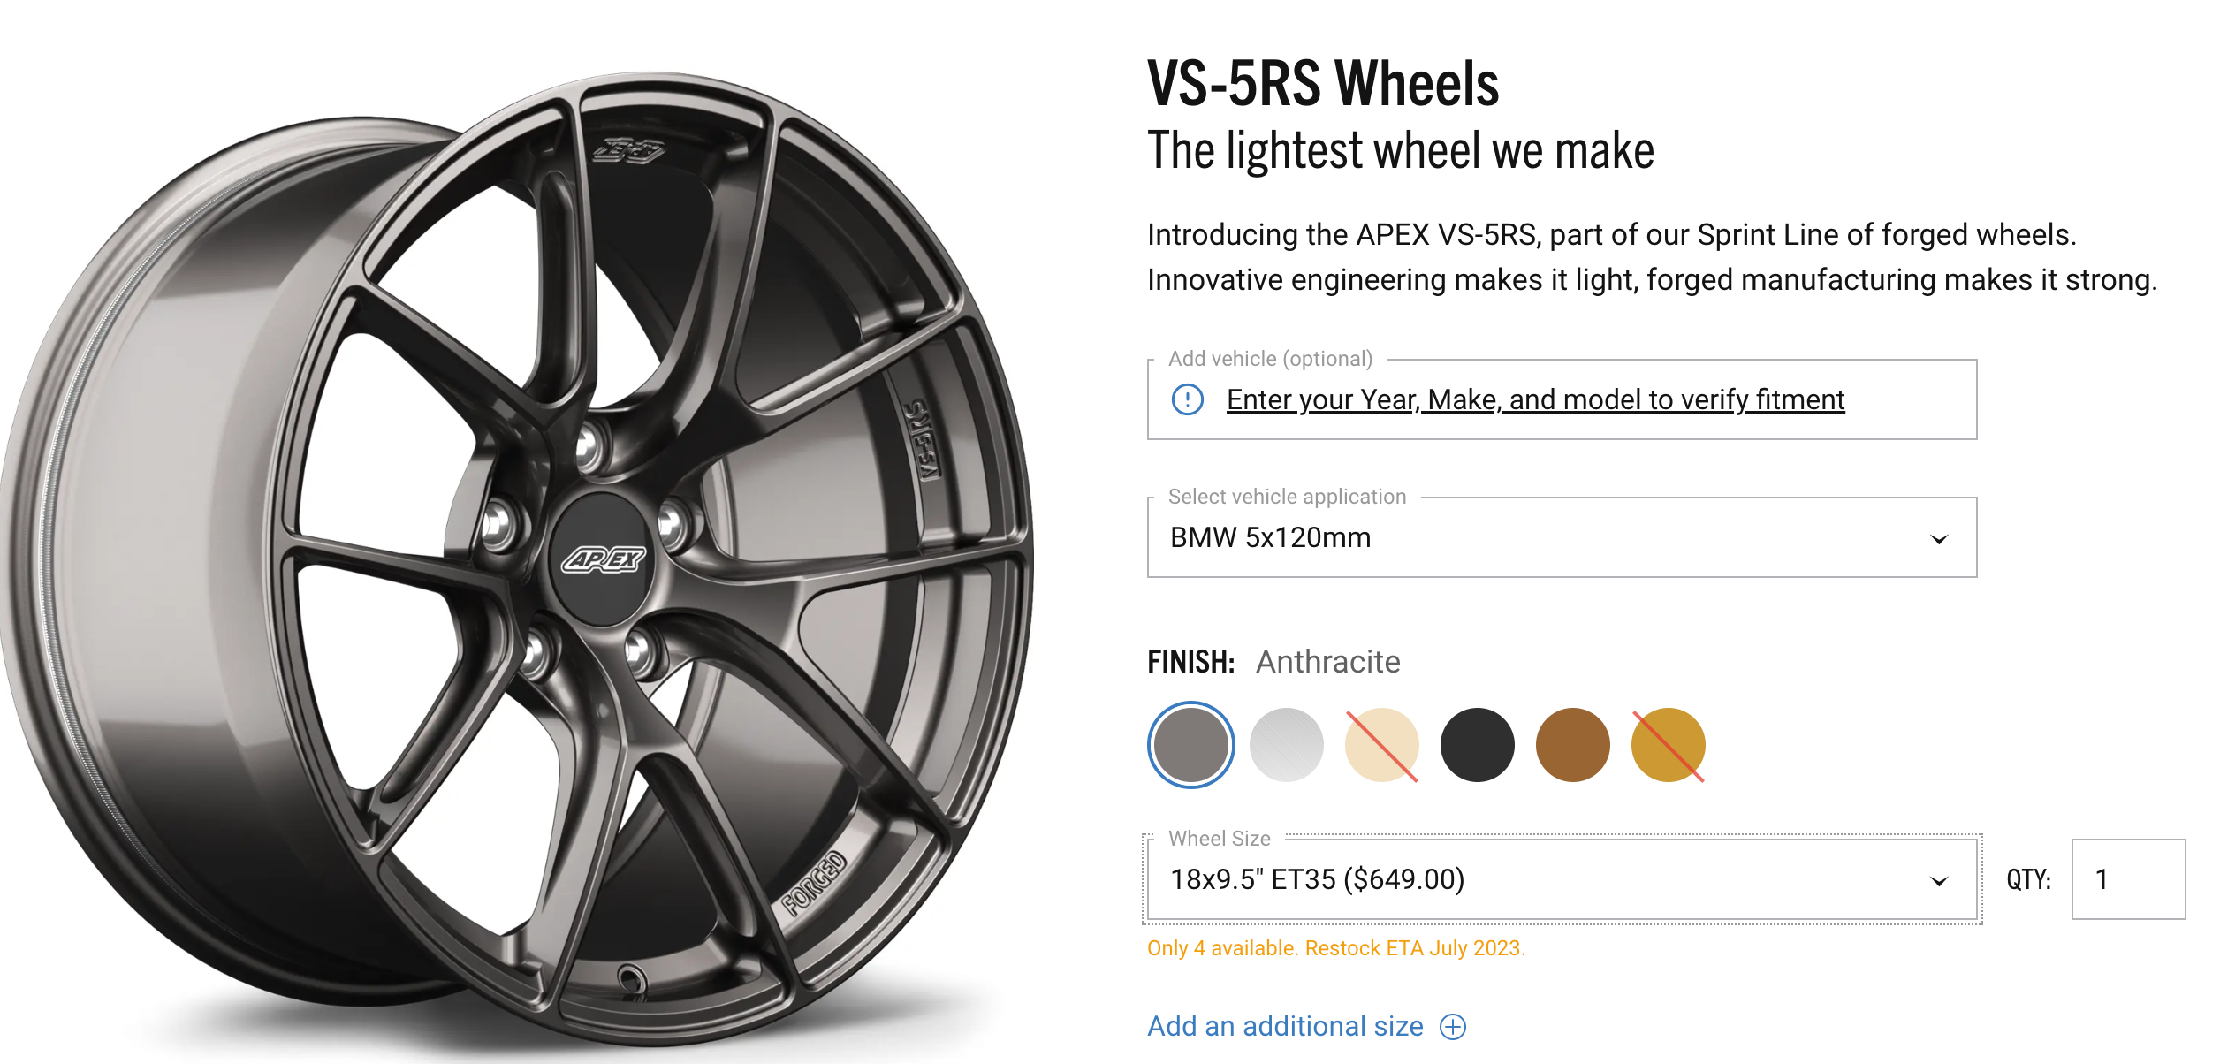Click the "Anthracite" finish name label
Viewport: 2220px width, 1064px height.
(1327, 662)
